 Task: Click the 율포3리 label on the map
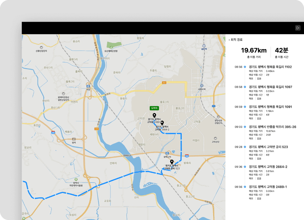(164, 102)
